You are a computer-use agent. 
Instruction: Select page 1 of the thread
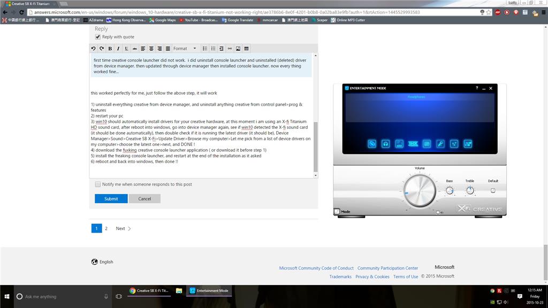96,228
